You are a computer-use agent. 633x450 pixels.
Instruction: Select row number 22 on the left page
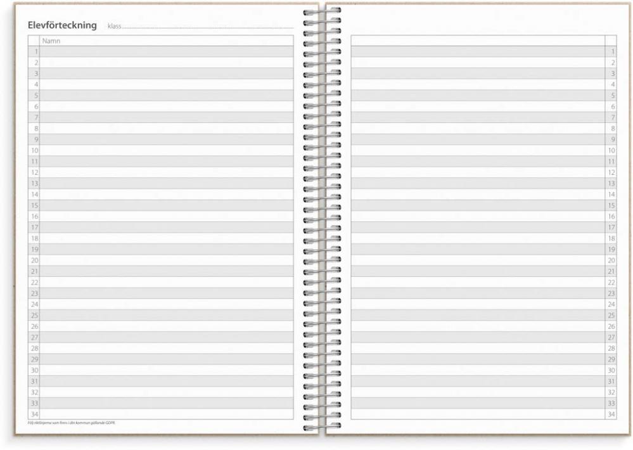(35, 283)
